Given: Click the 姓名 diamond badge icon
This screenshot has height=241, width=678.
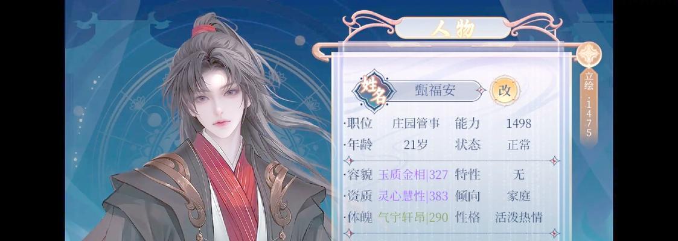Looking at the screenshot, I should (374, 91).
